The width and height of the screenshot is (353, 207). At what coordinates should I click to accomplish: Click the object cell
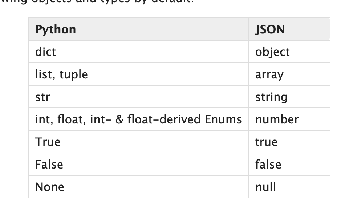pyautogui.click(x=272, y=52)
